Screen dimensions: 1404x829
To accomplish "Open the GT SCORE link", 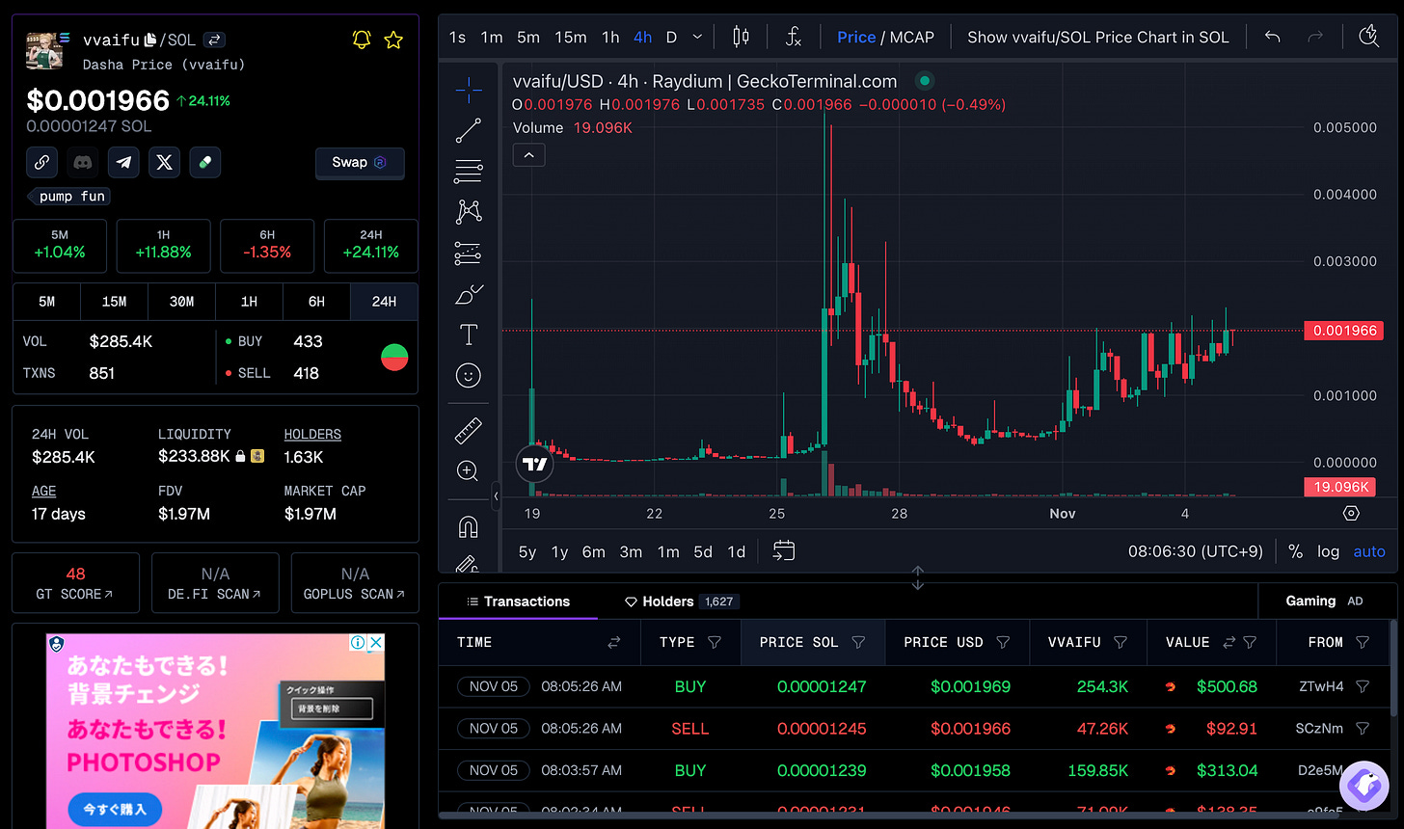I will 75,583.
